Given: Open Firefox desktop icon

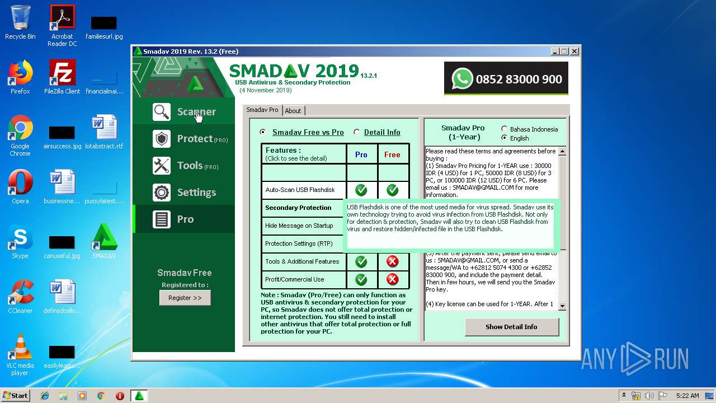Looking at the screenshot, I should (20, 77).
